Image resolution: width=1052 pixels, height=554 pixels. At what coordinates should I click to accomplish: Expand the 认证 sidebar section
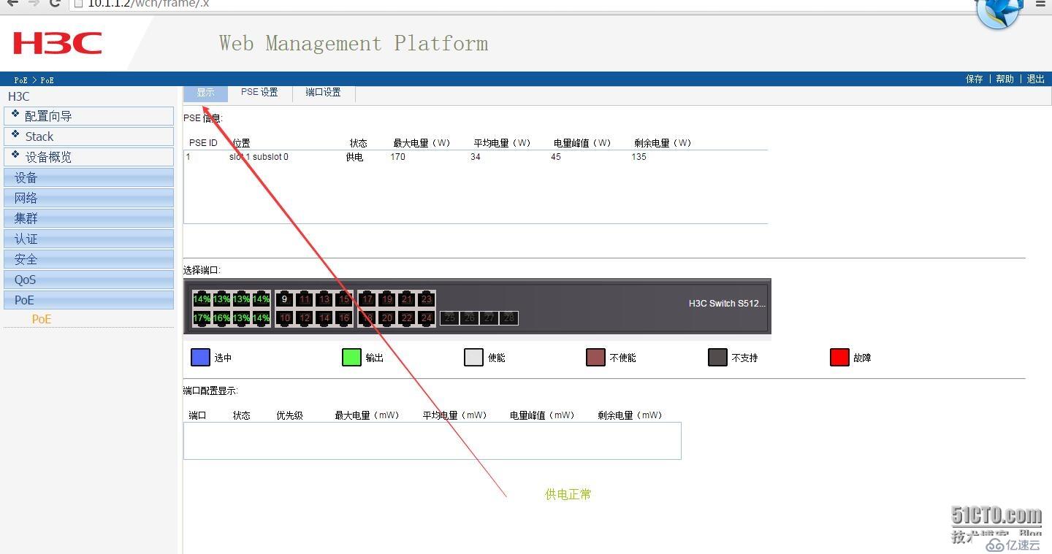89,239
